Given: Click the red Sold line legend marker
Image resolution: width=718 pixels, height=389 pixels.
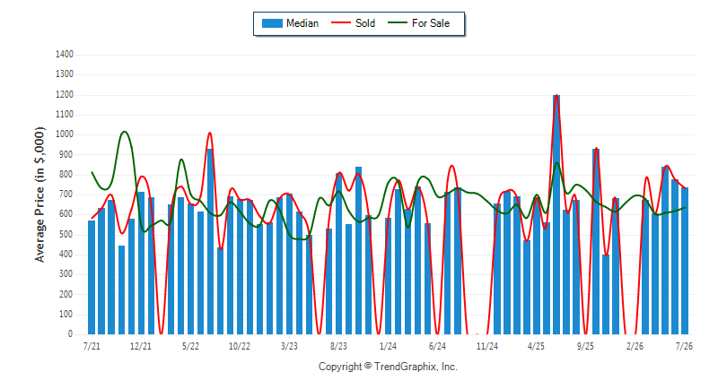Looking at the screenshot, I should (341, 22).
